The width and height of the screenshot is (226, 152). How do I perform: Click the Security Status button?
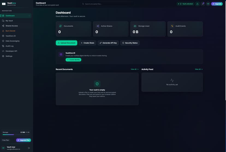[130, 43]
